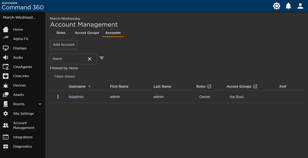The height and width of the screenshot is (158, 308).
Task: Open haiadmin row three-dot menu
Action: [x=58, y=97]
